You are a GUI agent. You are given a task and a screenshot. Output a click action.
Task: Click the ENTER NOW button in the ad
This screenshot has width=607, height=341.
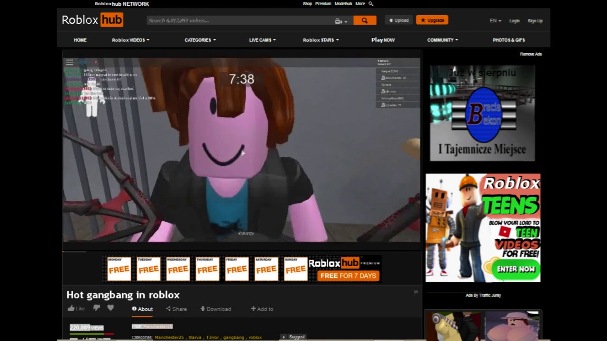516,269
